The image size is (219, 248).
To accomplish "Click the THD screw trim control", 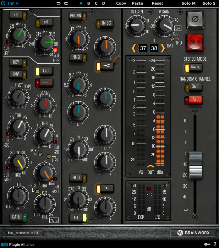I will tap(172, 39).
